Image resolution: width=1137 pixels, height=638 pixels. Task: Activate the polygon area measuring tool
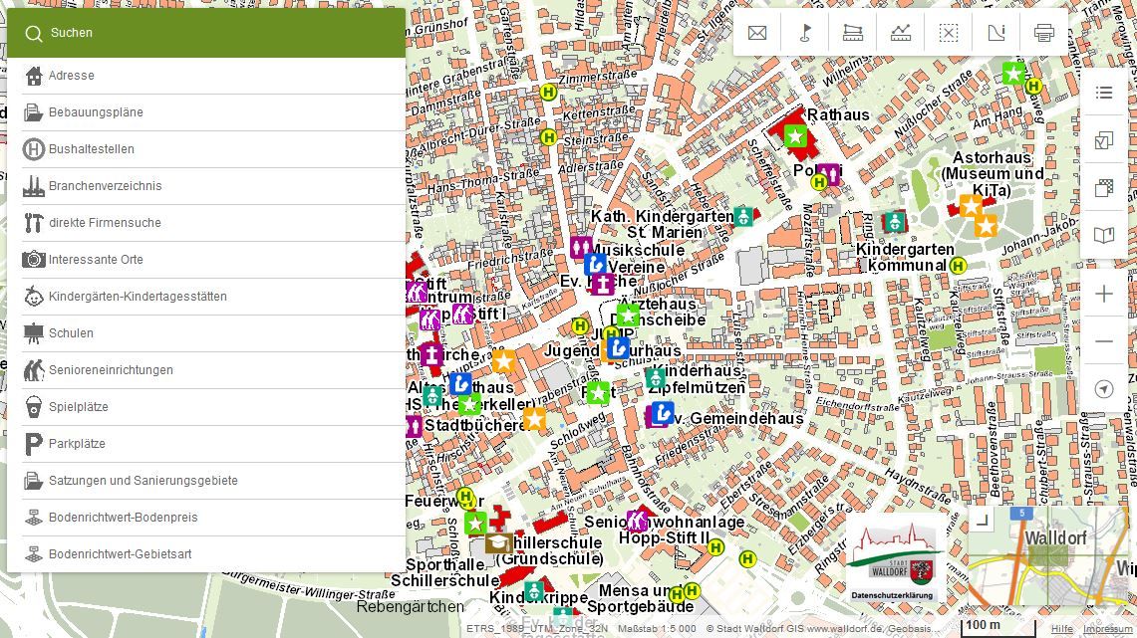pyautogui.click(x=853, y=33)
